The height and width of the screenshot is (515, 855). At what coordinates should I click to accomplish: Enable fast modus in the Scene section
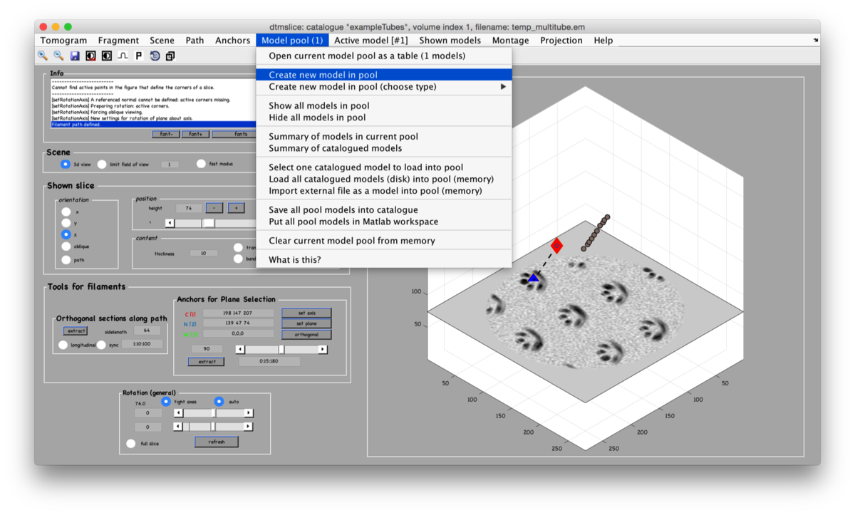point(201,163)
